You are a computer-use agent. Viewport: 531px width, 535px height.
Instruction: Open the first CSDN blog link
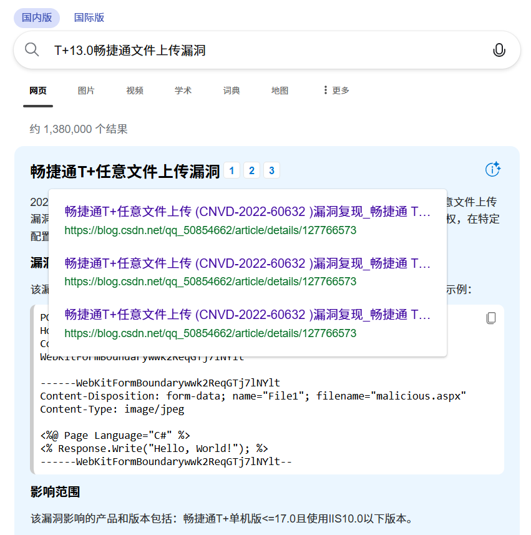pyautogui.click(x=248, y=212)
